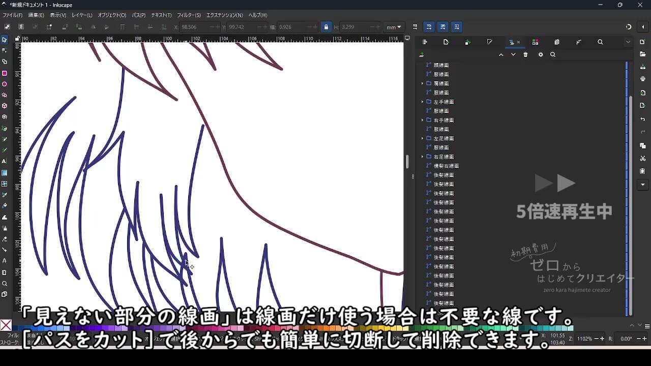Expand the 左手線画 layer group
Viewport: 651px width, 366px height.
(x=422, y=102)
